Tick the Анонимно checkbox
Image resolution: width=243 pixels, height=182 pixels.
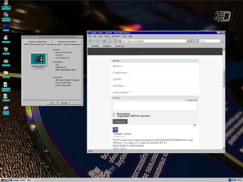point(114,114)
